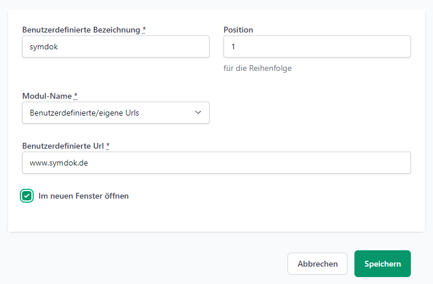Click the 'Benutzerdefinierte Bezeichnung' label
Image resolution: width=433 pixels, height=284 pixels.
81,30
